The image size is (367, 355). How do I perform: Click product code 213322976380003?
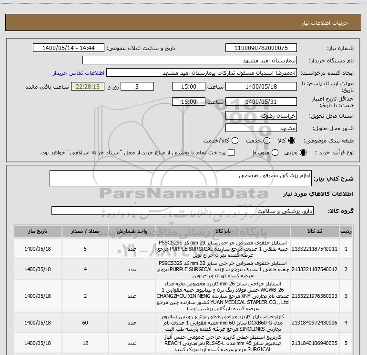click(315, 296)
